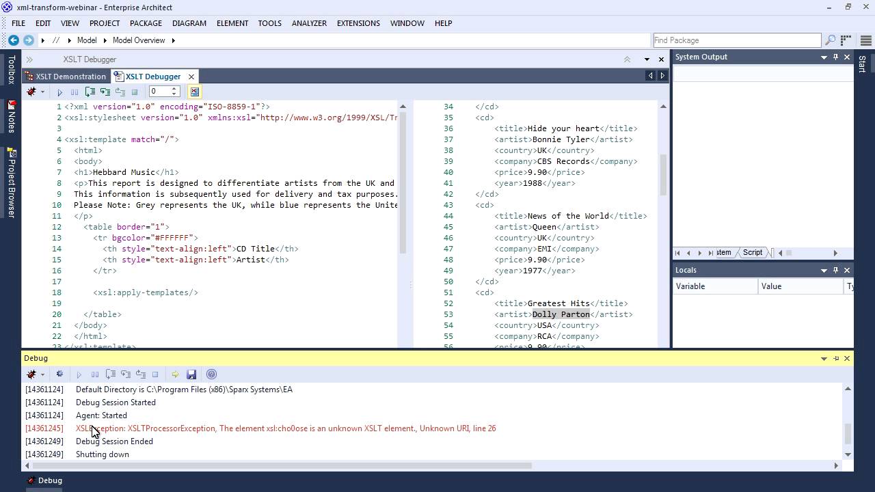
Task: Click the Debug tab at bottom
Action: point(44,480)
